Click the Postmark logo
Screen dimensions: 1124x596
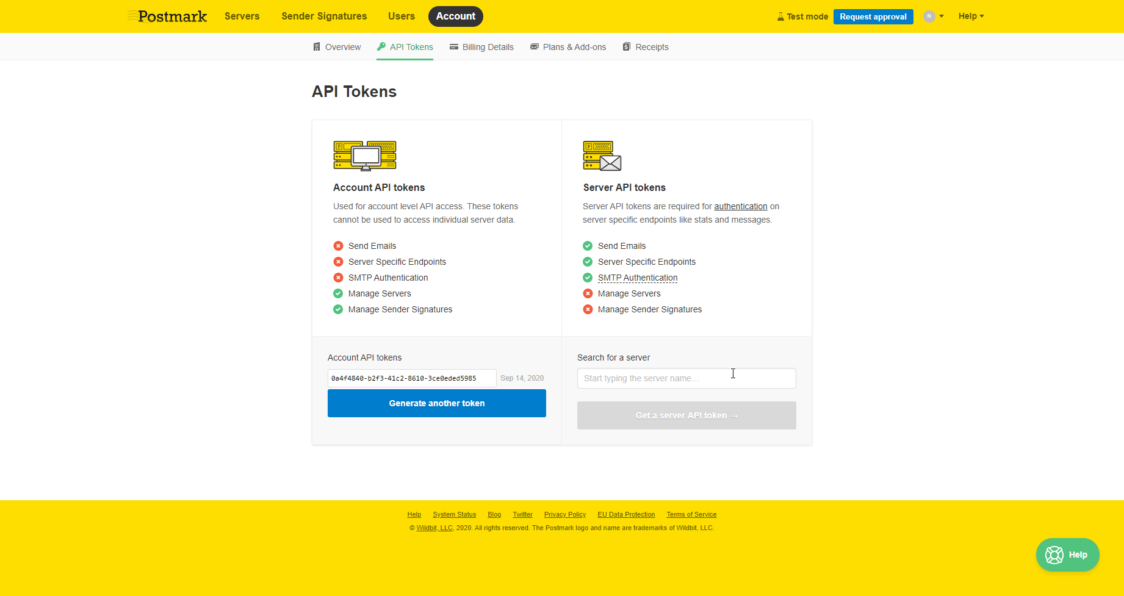168,16
